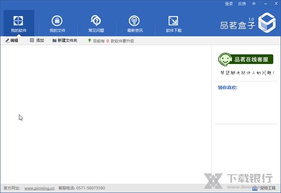Click the phone number 0571-56075590
The width and height of the screenshot is (281, 193).
(90, 188)
